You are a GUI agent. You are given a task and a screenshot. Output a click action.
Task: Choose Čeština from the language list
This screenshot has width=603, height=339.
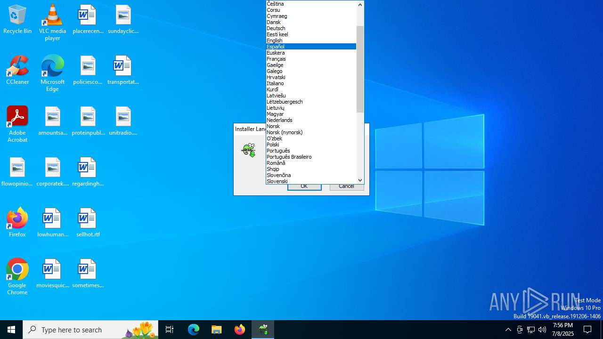click(x=311, y=4)
